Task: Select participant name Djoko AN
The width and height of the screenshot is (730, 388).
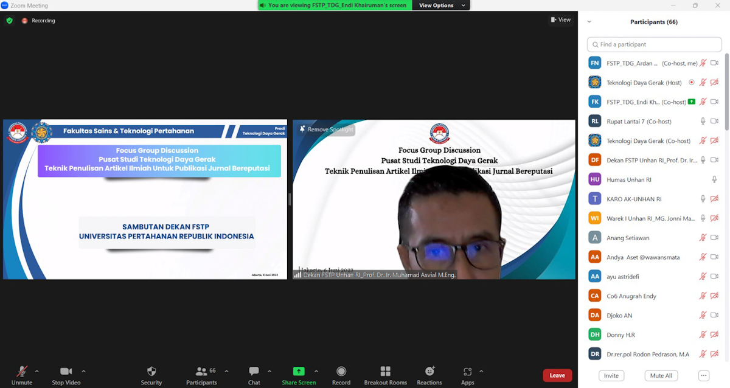Action: 619,316
